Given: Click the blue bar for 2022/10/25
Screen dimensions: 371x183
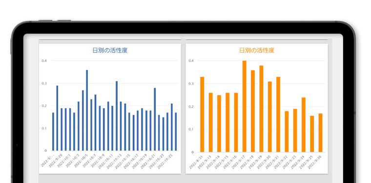Looking at the screenshot, I should pos(172,127).
